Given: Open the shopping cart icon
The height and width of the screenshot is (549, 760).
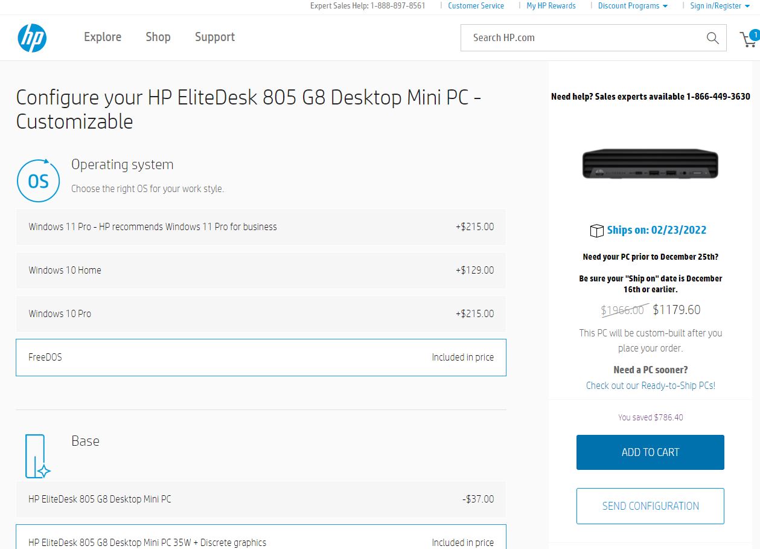Looking at the screenshot, I should coord(749,39).
